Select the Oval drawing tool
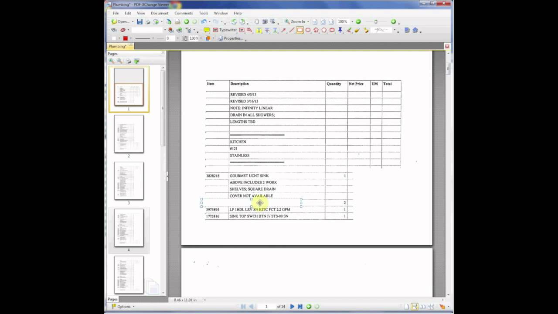 coord(308,30)
